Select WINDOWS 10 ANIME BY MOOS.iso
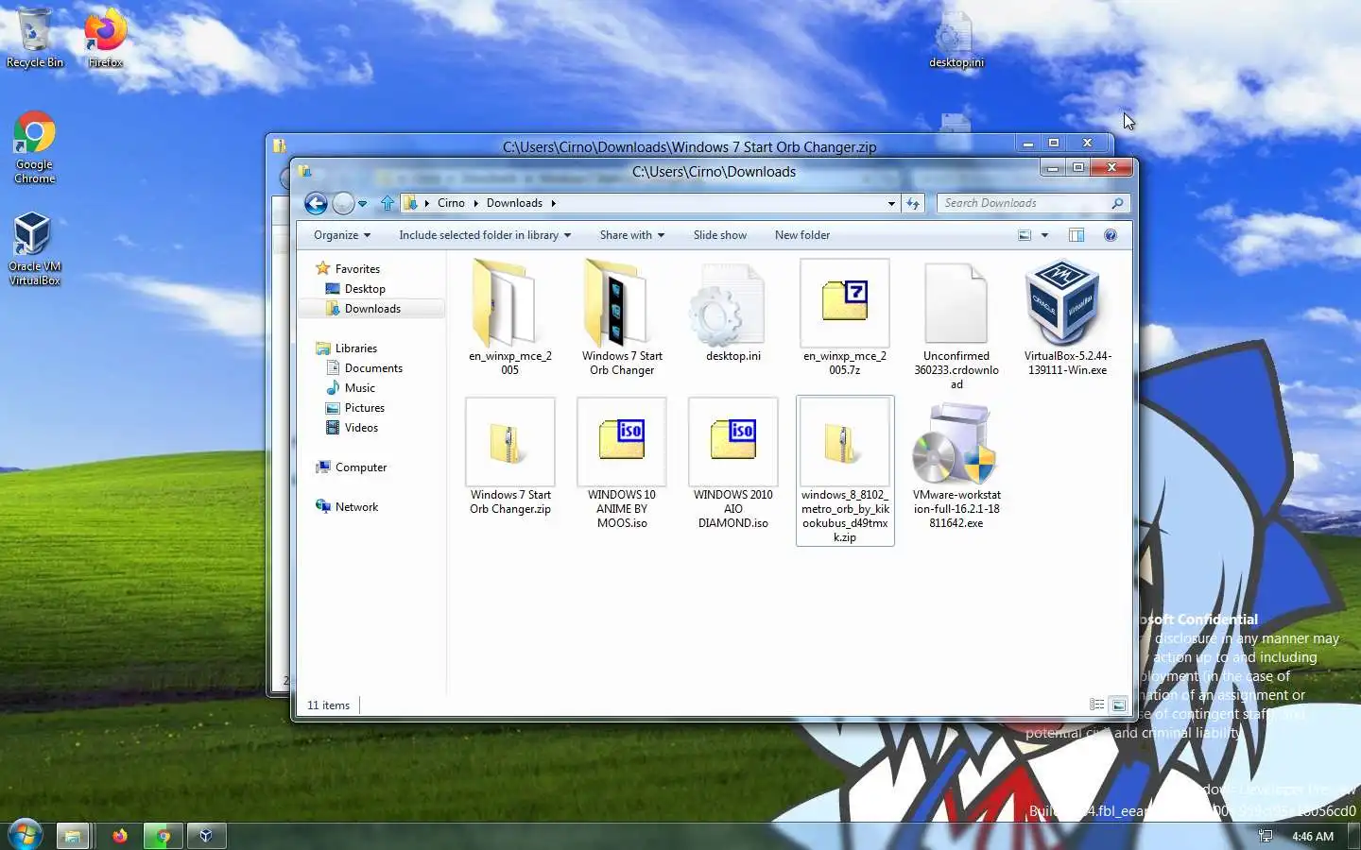 click(622, 464)
